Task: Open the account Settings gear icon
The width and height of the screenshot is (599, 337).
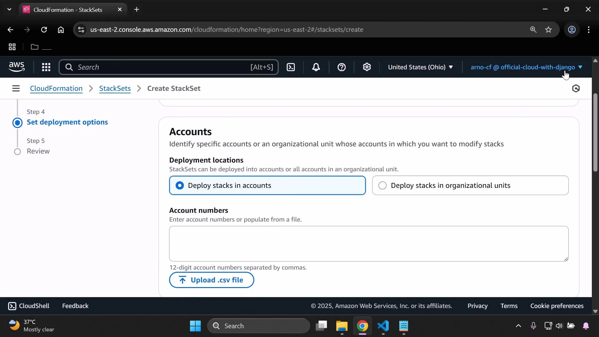Action: tap(367, 67)
